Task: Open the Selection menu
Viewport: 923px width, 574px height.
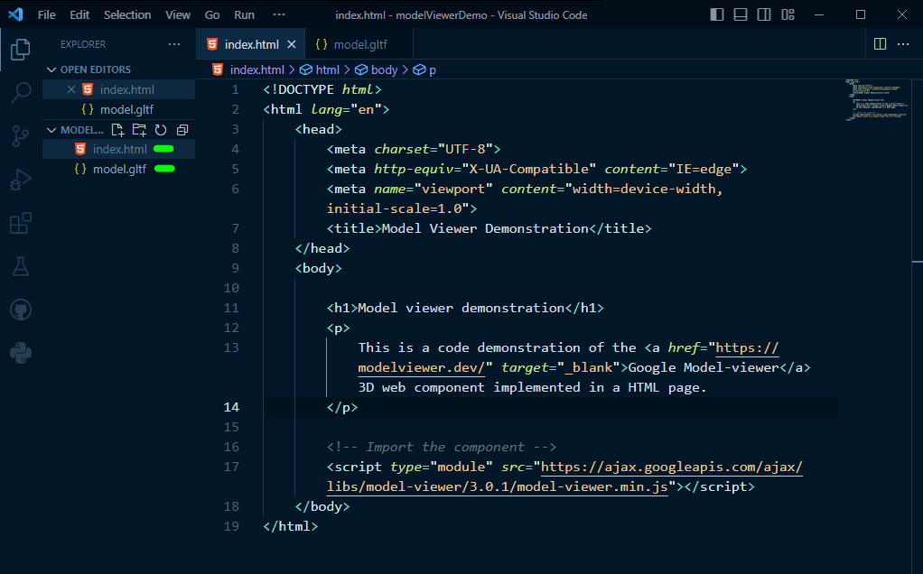Action: tap(127, 14)
